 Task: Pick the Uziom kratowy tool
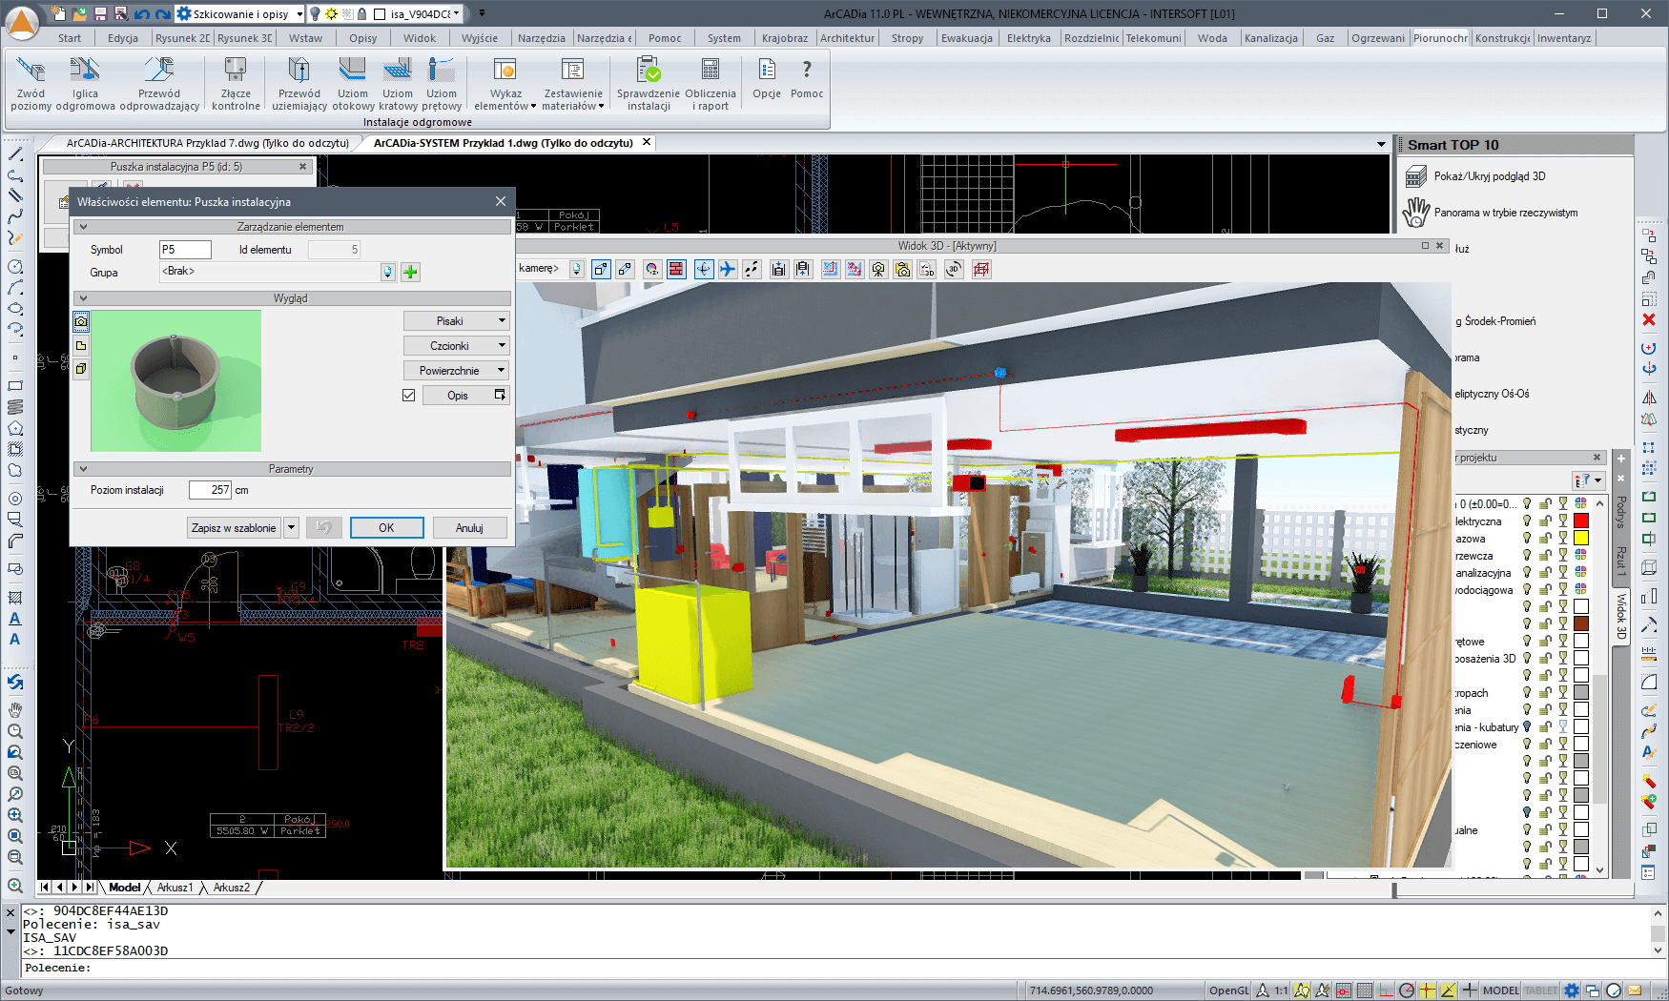point(398,84)
